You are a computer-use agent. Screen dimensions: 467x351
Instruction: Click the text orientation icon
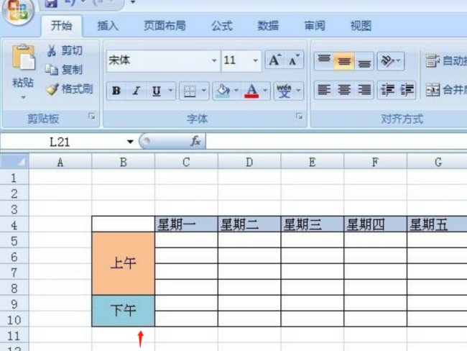tap(388, 61)
